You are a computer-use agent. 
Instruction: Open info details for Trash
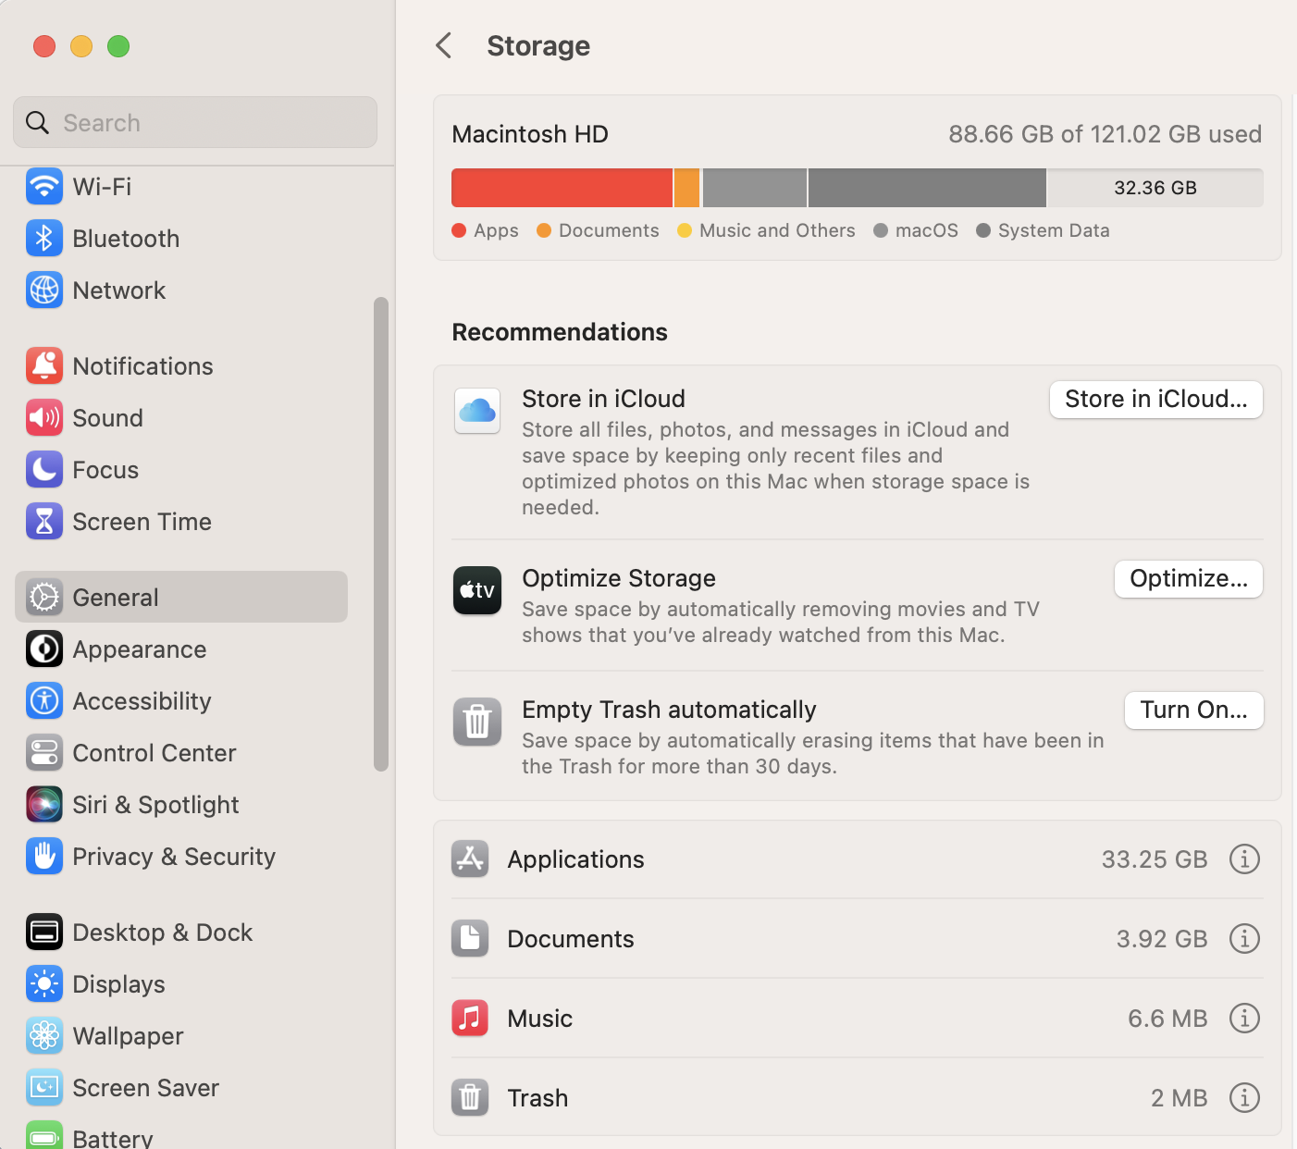click(1244, 1098)
